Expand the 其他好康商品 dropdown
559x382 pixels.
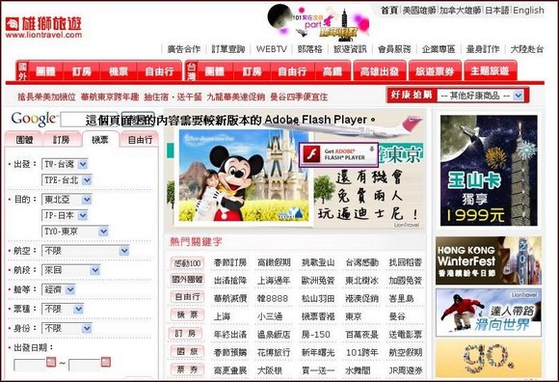[x=518, y=95]
